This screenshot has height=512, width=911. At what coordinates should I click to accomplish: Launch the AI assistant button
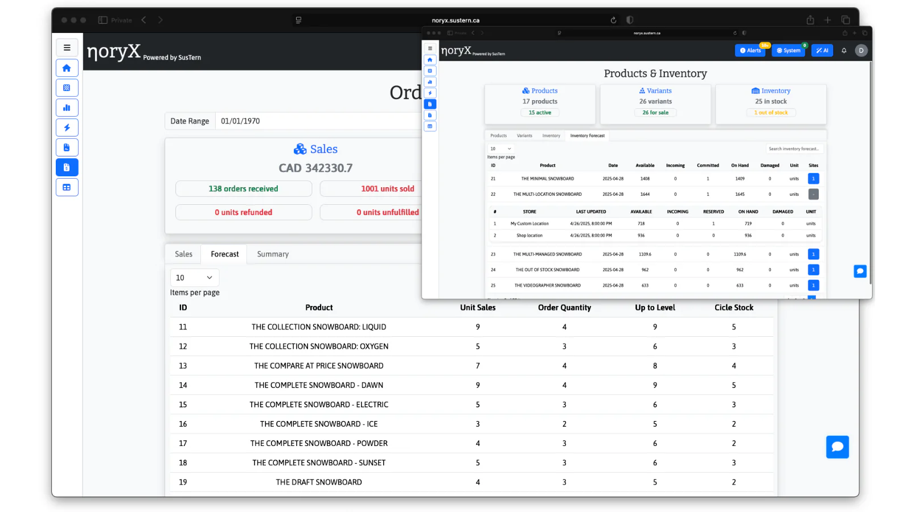[x=822, y=51]
